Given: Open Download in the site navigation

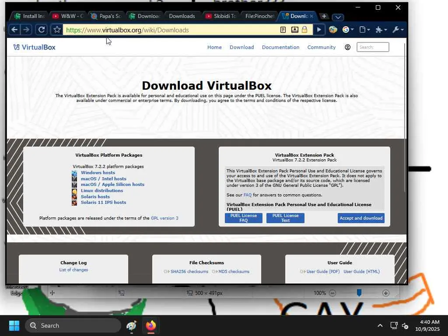Looking at the screenshot, I should pyautogui.click(x=241, y=47).
